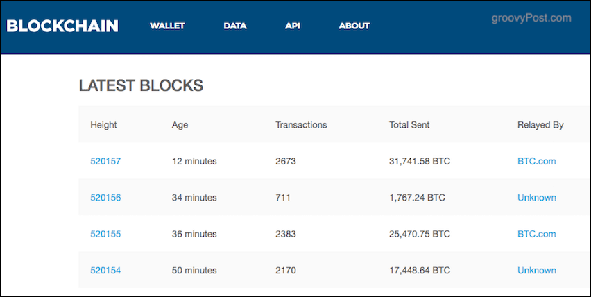
Task: Select the '36 minutes' age cell
Action: (x=194, y=234)
